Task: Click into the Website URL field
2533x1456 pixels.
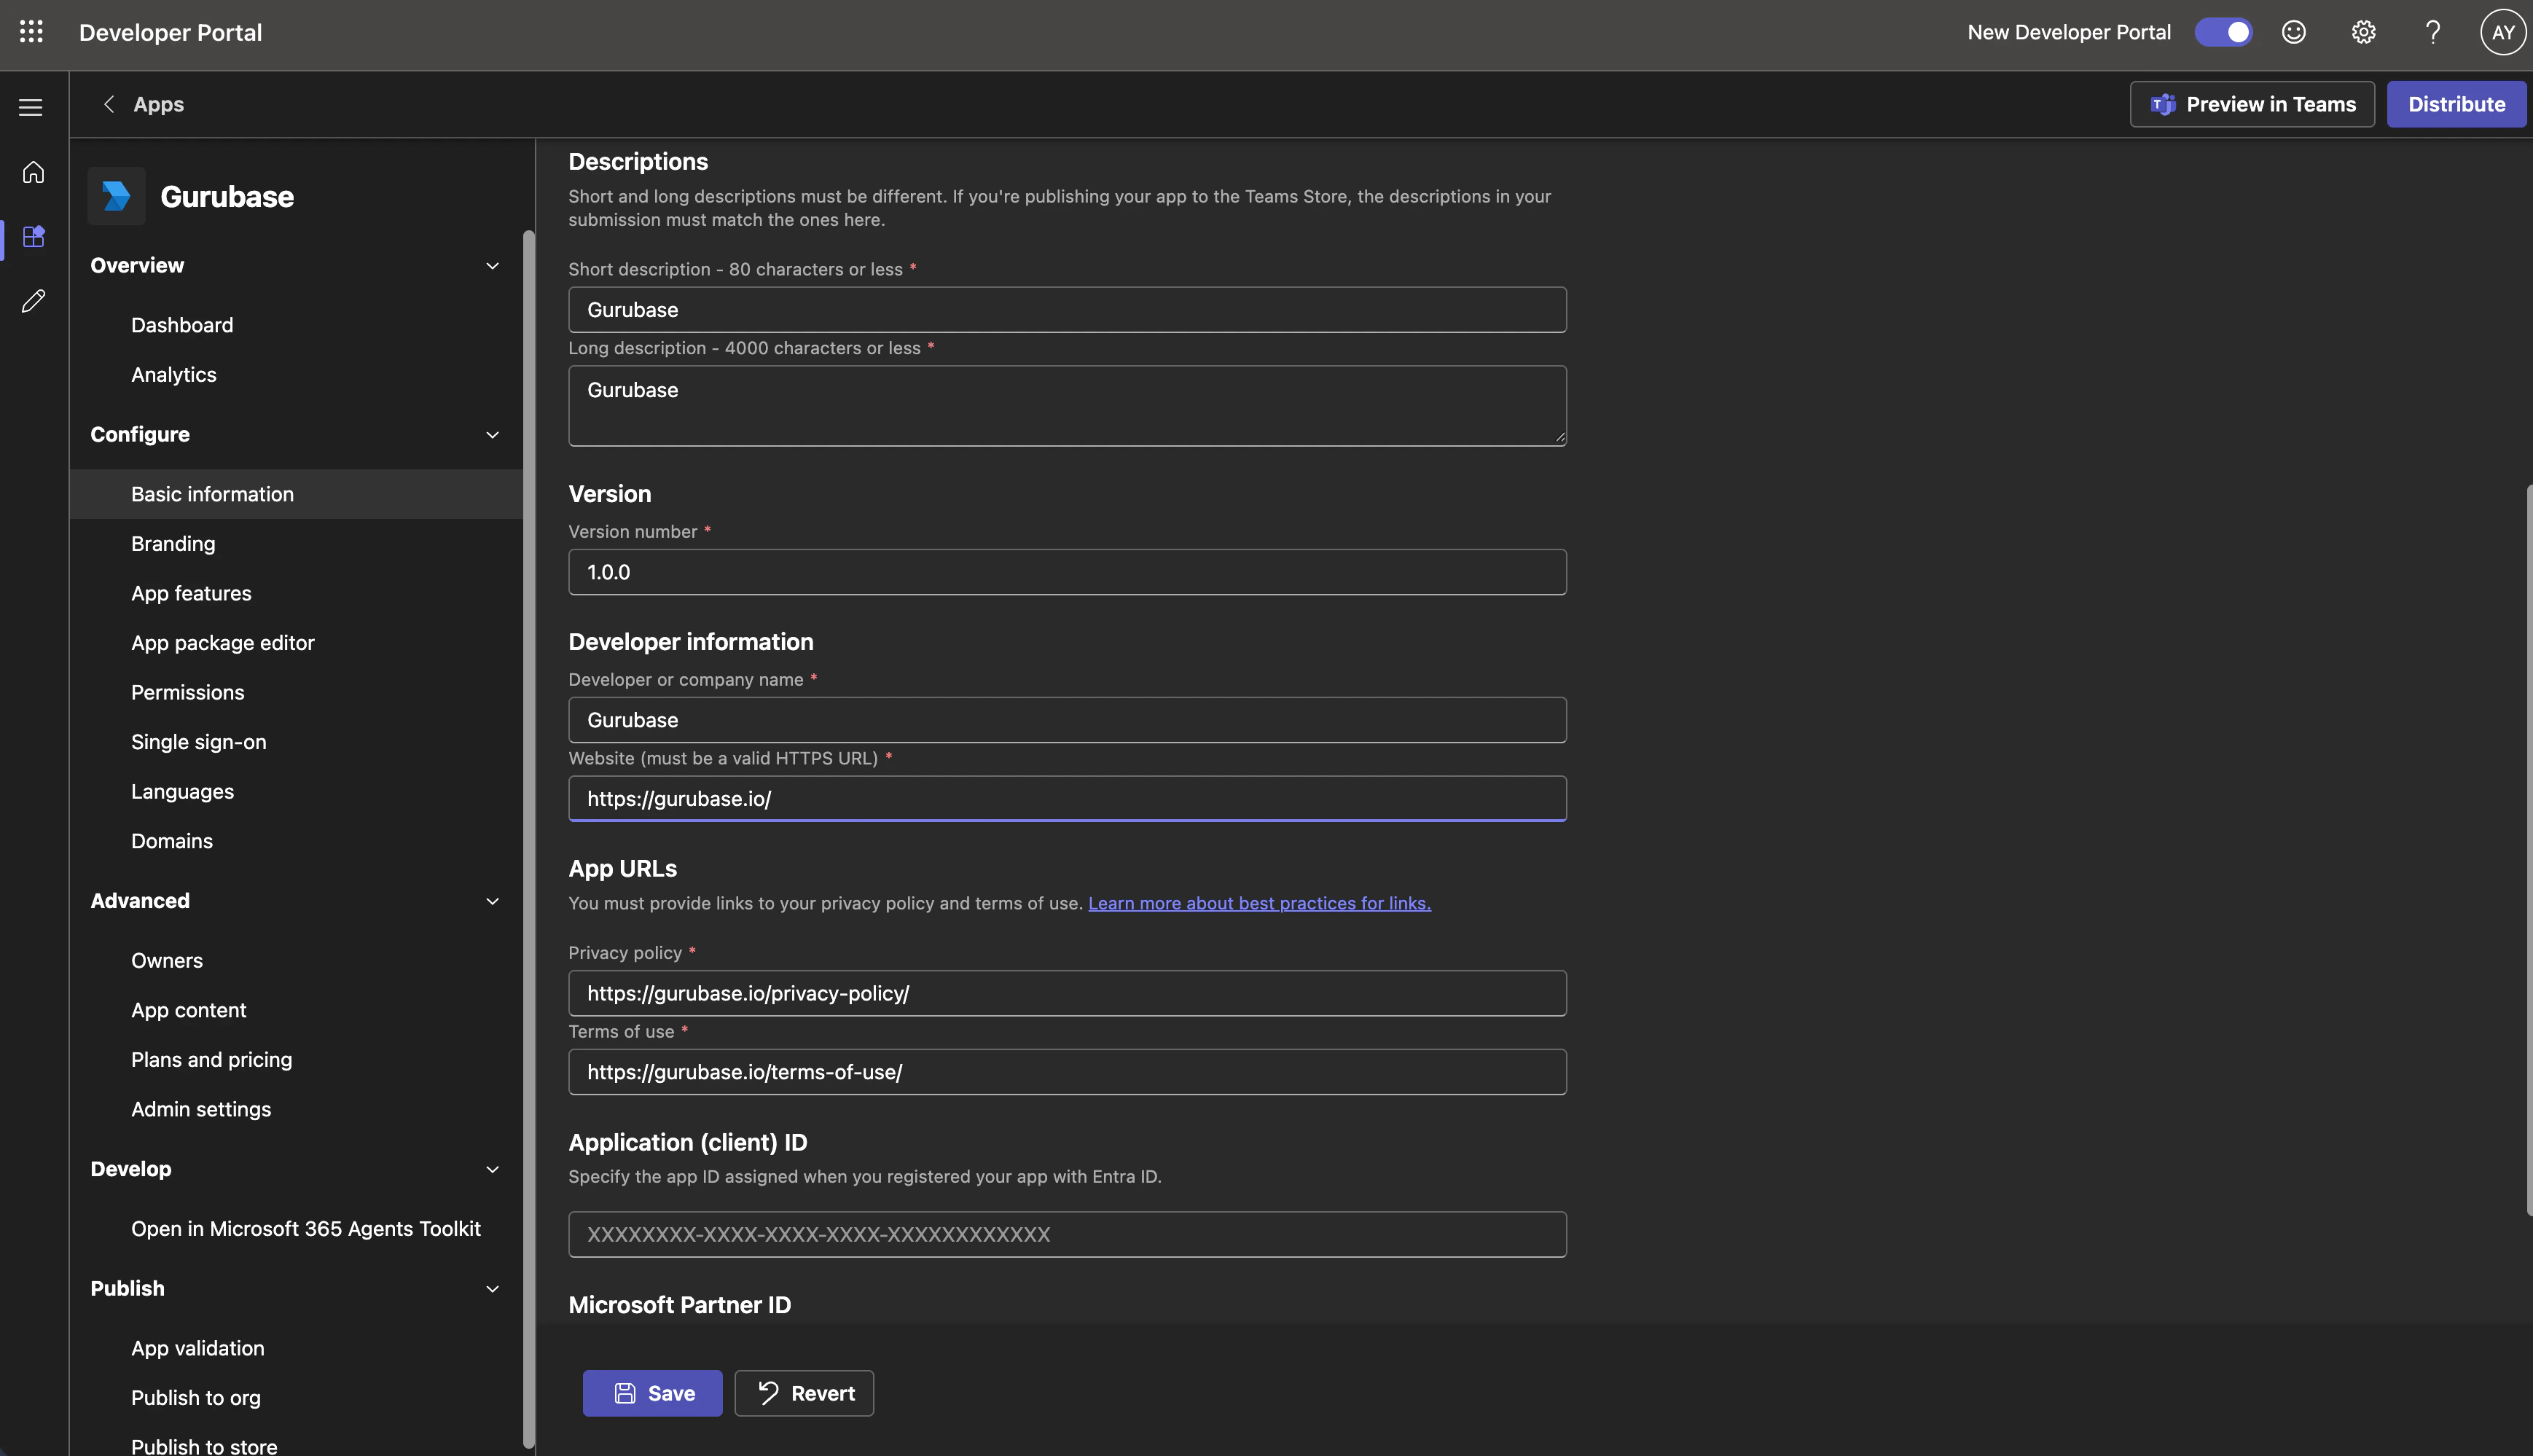Action: tap(1067, 799)
